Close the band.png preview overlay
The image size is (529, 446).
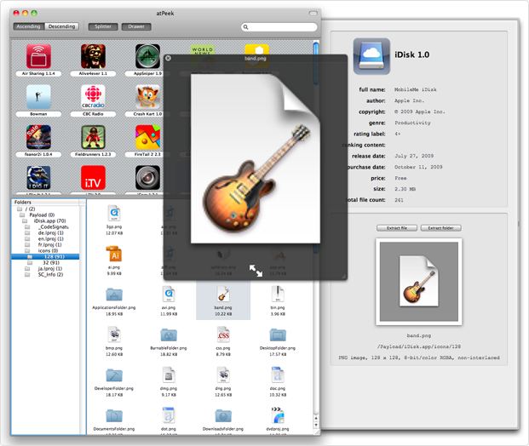coord(168,59)
